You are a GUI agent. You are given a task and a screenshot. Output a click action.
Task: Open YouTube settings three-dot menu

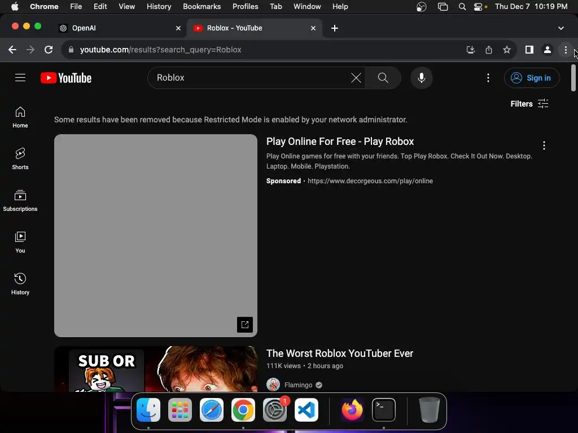(x=488, y=78)
